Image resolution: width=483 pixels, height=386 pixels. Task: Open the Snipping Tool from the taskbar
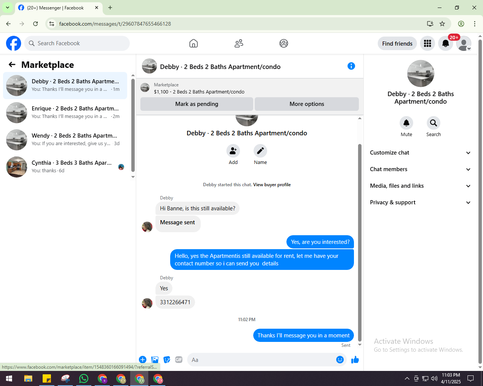65,378
